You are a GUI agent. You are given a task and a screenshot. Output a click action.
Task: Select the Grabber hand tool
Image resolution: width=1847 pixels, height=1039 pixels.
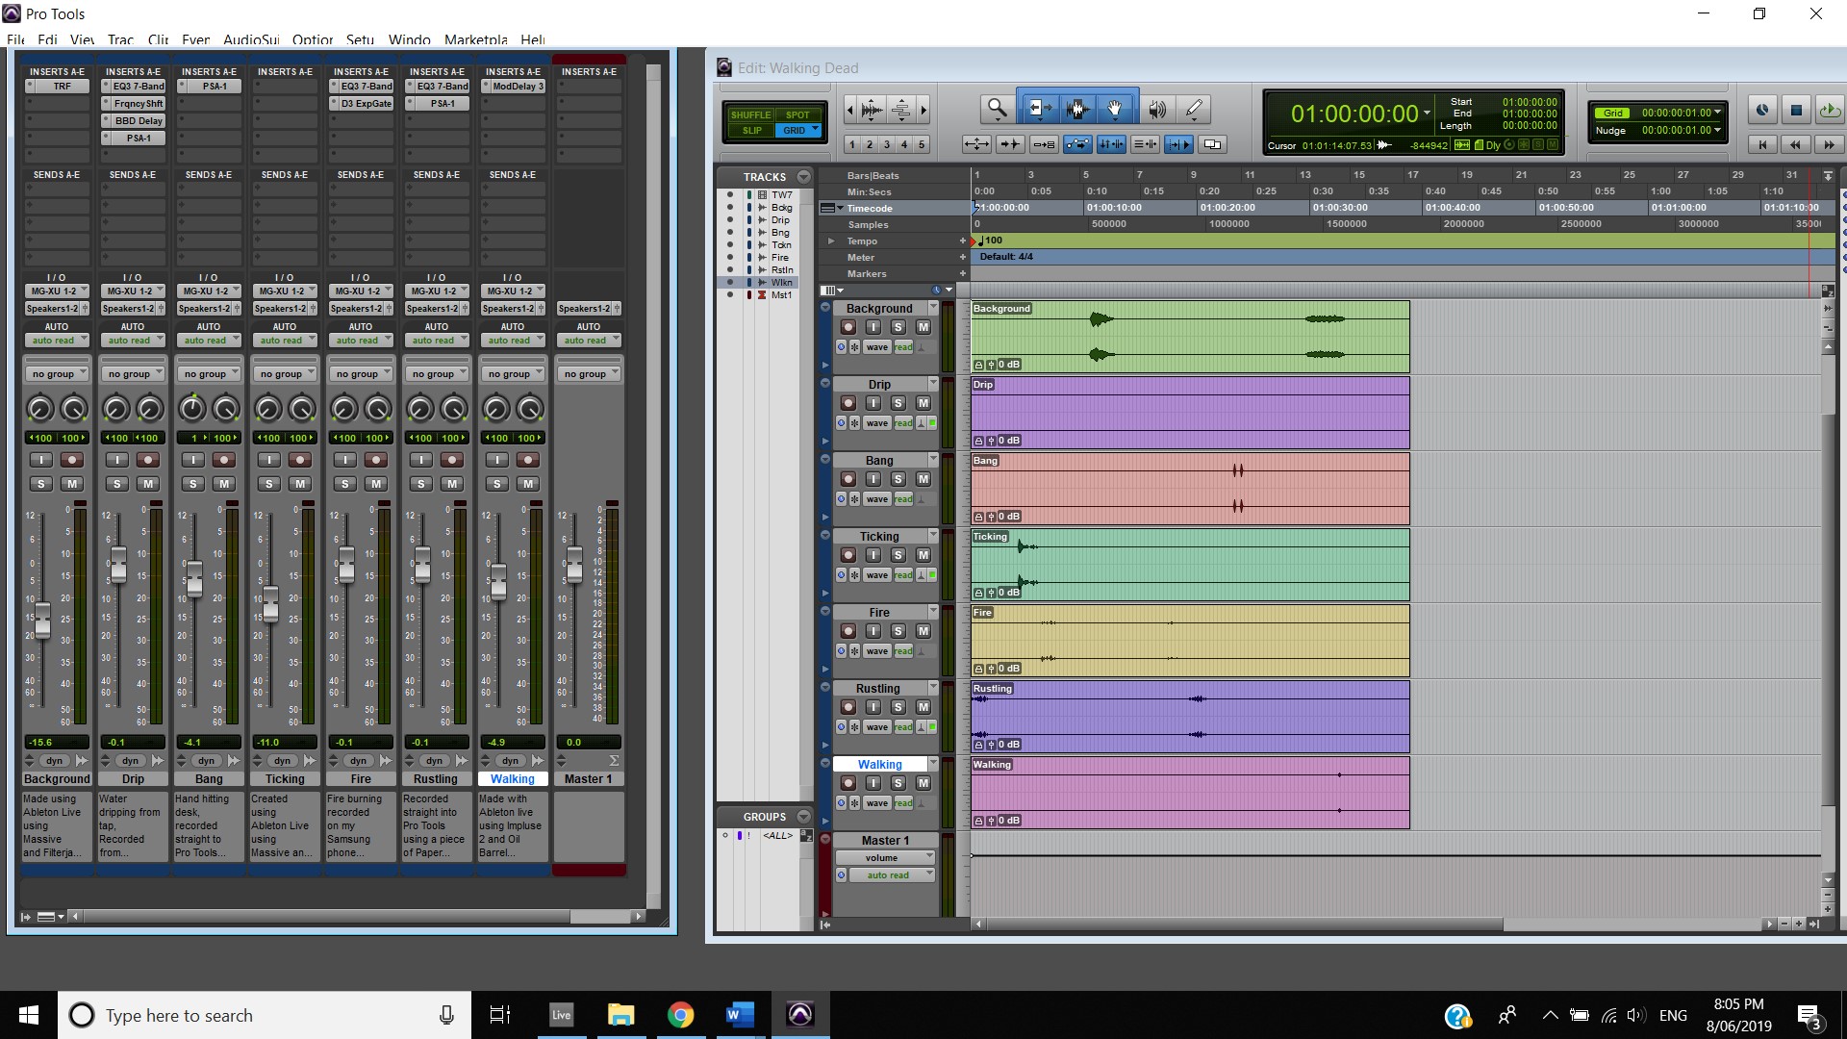pos(1115,109)
